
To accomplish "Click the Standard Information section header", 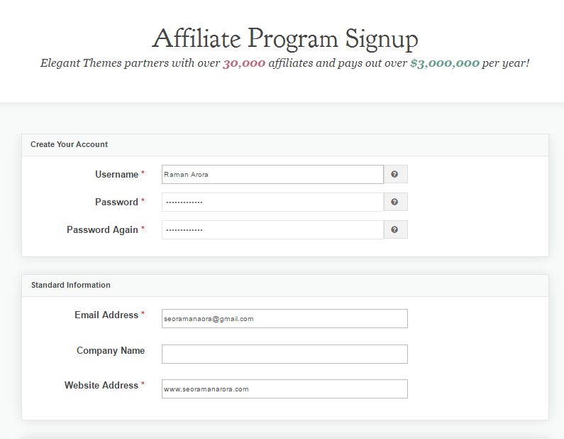I will click(71, 286).
